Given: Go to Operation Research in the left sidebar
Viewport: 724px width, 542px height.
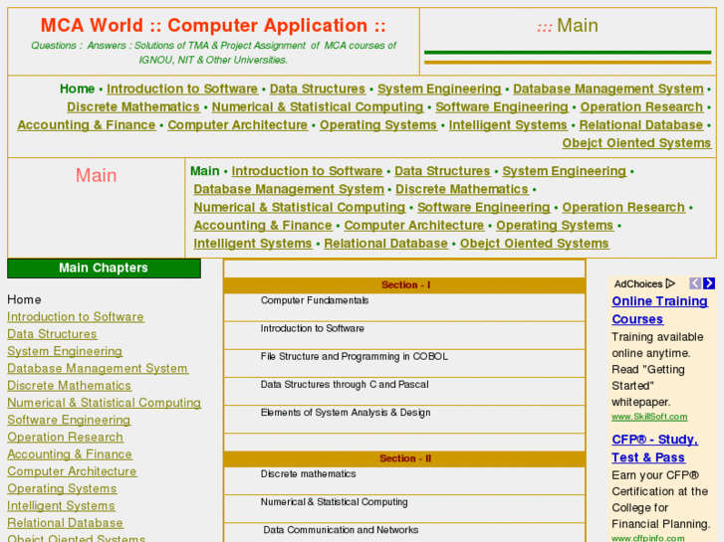Looking at the screenshot, I should click(x=65, y=437).
